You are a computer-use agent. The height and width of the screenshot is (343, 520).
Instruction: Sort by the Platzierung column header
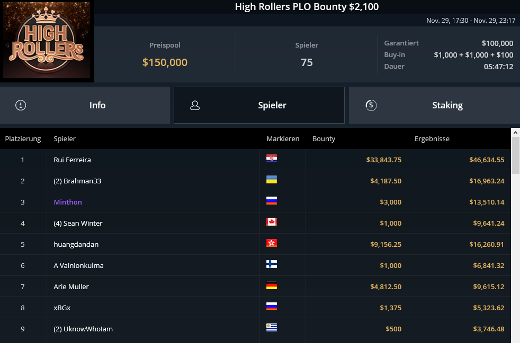tap(23, 139)
